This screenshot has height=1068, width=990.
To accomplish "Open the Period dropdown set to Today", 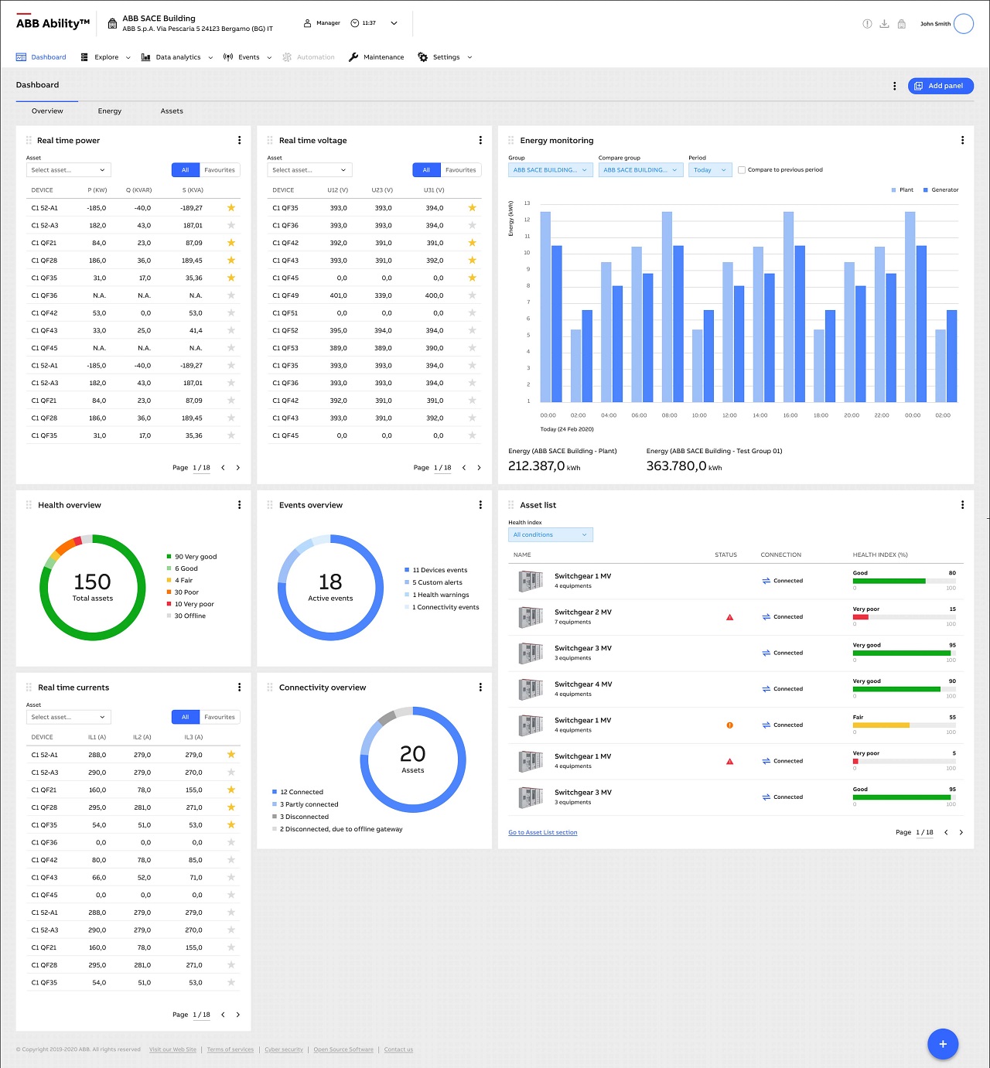I will [x=709, y=170].
